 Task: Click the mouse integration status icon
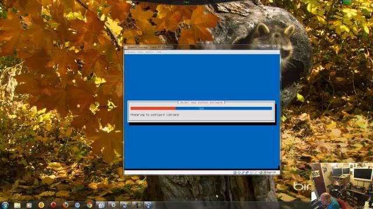[261, 172]
